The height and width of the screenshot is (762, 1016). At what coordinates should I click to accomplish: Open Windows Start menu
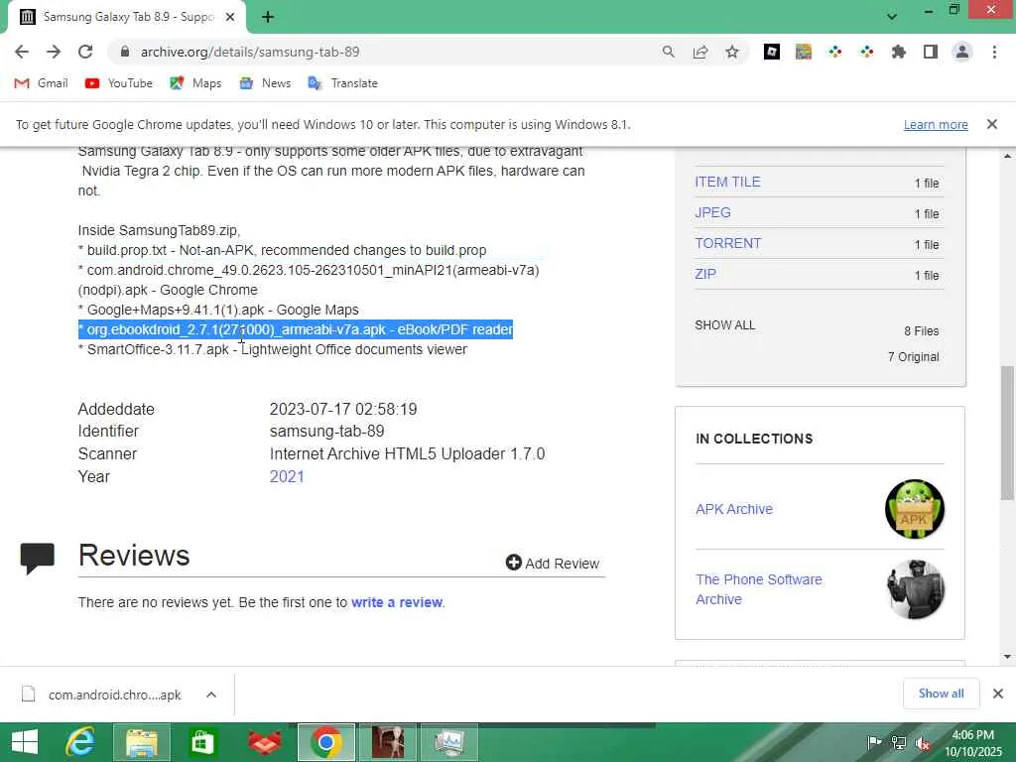click(25, 742)
